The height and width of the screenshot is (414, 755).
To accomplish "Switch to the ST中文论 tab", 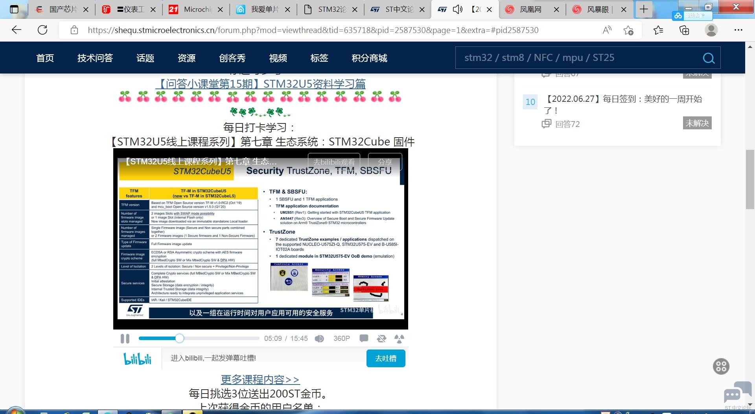I will point(398,9).
